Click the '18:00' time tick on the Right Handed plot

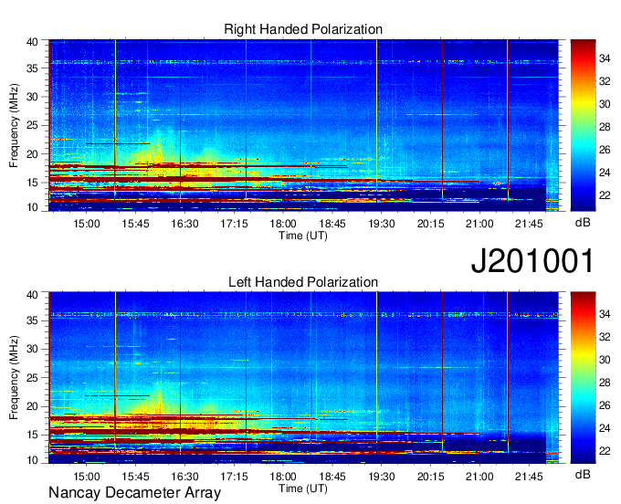(283, 224)
